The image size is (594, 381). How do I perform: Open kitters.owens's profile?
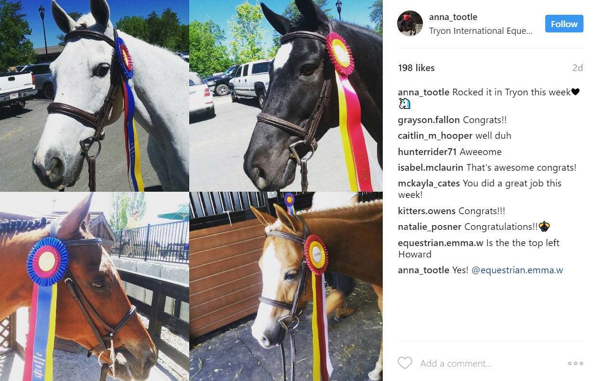click(x=427, y=211)
